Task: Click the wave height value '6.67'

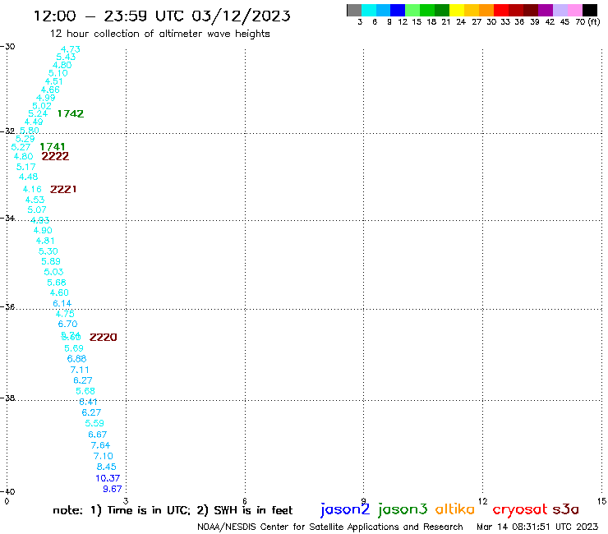Action: (97, 435)
